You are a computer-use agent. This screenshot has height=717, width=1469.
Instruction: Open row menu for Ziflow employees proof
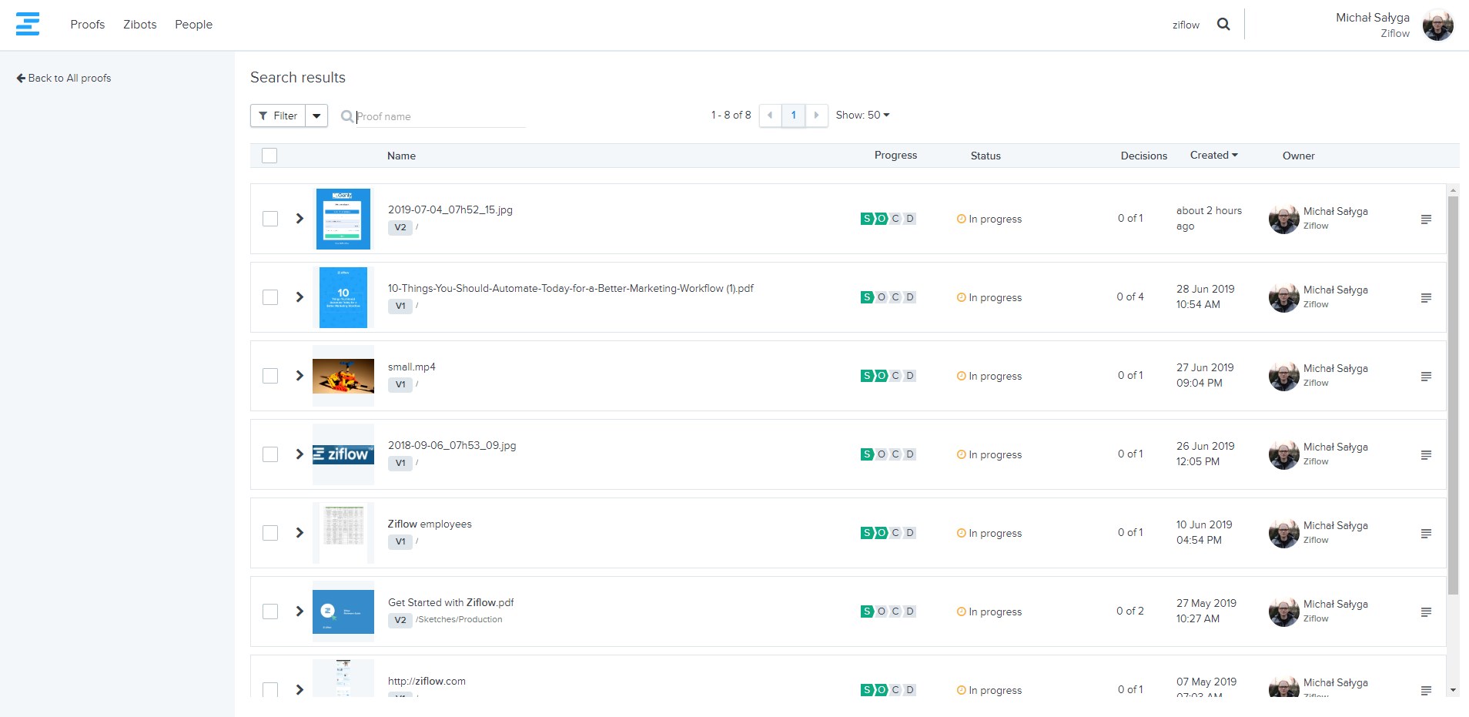[x=1426, y=534]
